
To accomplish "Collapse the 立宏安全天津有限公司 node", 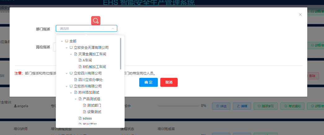I will click(67, 48).
